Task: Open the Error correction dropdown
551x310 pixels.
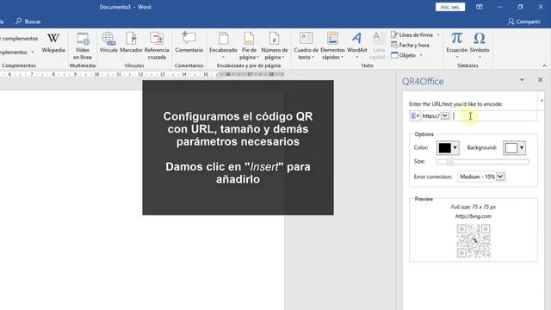Action: click(481, 177)
